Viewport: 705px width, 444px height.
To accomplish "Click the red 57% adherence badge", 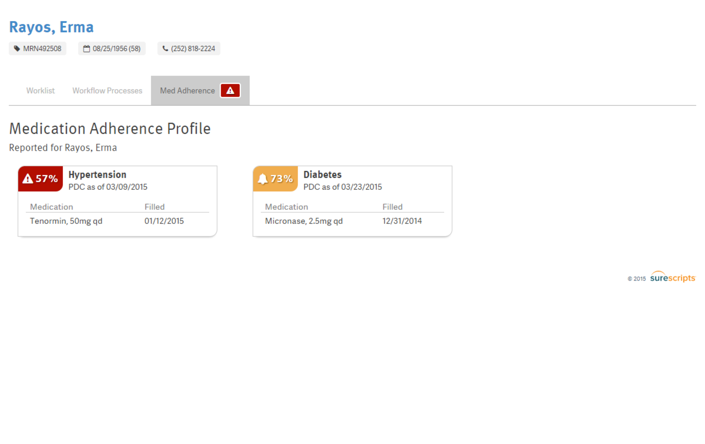I will click(x=40, y=179).
